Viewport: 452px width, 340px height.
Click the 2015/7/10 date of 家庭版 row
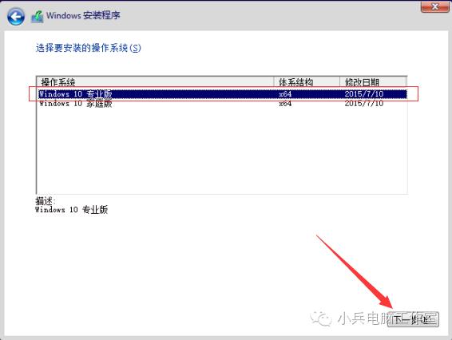[x=364, y=103]
